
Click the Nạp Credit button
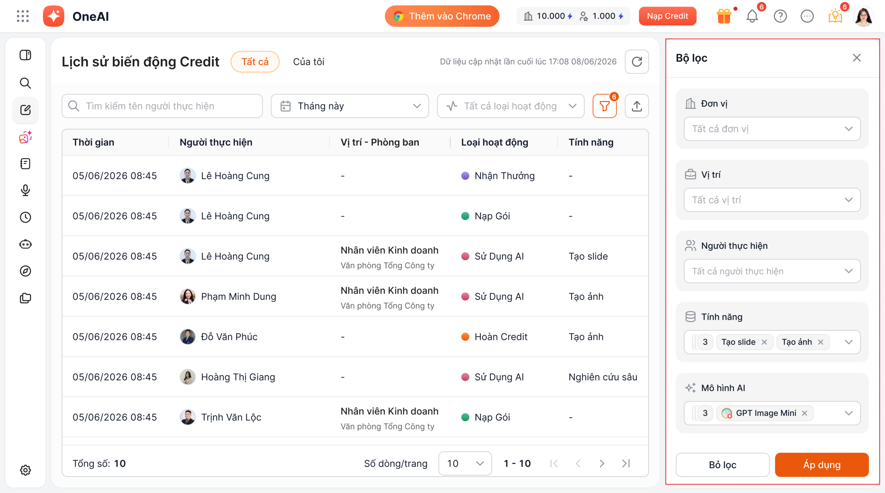click(668, 16)
